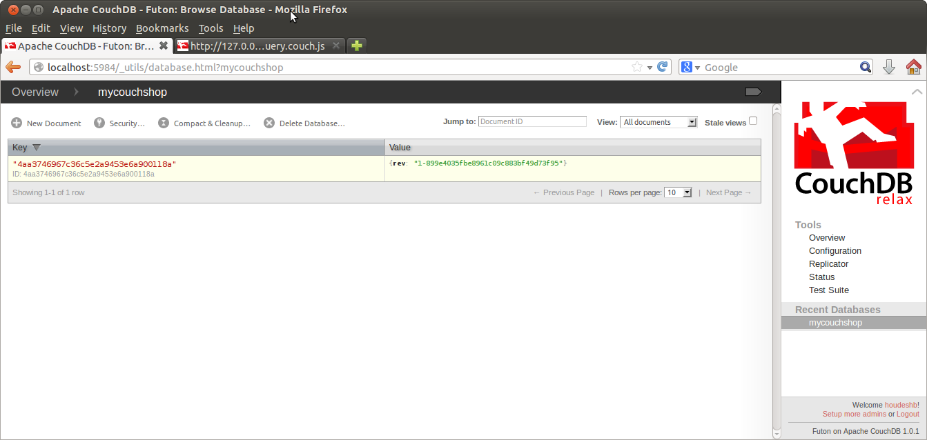
Task: Click the Overview breadcrumb link
Action: [x=35, y=92]
